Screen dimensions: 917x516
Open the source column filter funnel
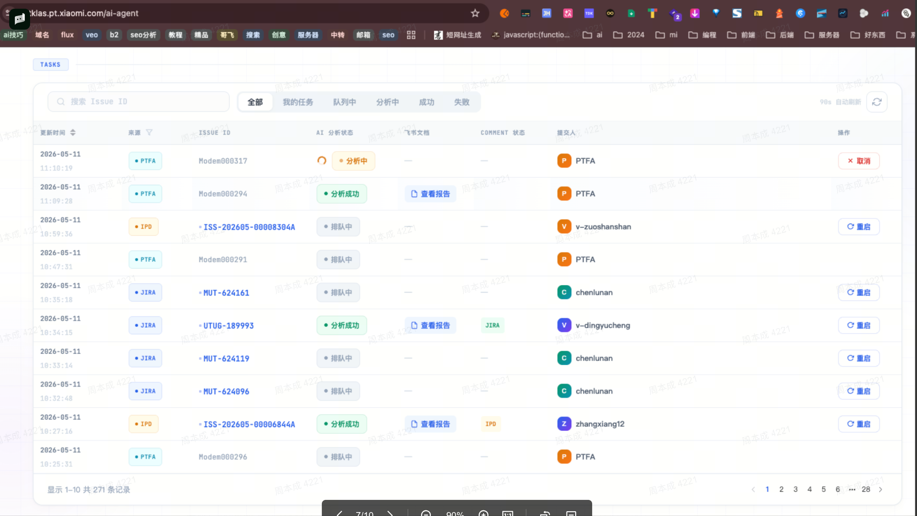point(149,132)
